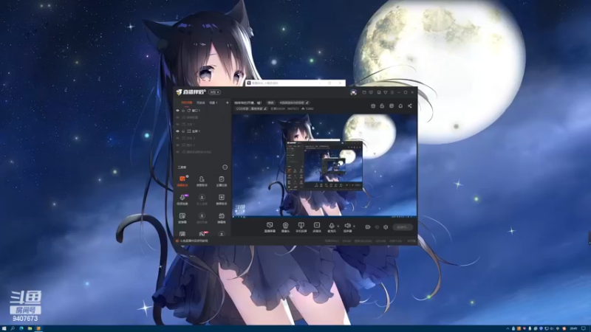The height and width of the screenshot is (332, 591).
Task: Click the speaker icon in bottom bar
Action: (x=347, y=226)
